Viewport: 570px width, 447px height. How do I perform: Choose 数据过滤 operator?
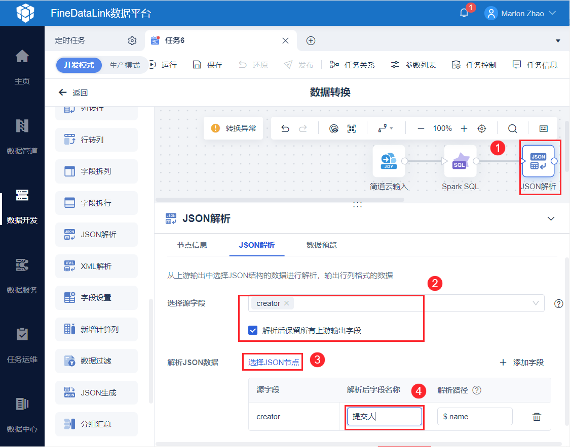point(96,361)
